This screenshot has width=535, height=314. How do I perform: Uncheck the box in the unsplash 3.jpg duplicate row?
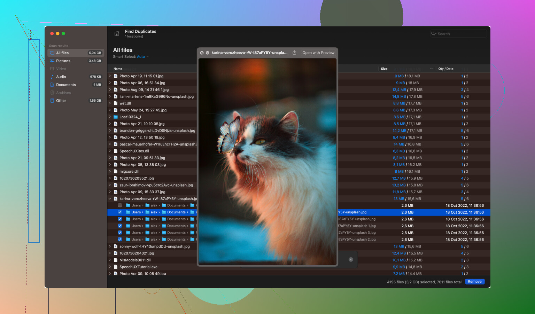click(x=120, y=233)
